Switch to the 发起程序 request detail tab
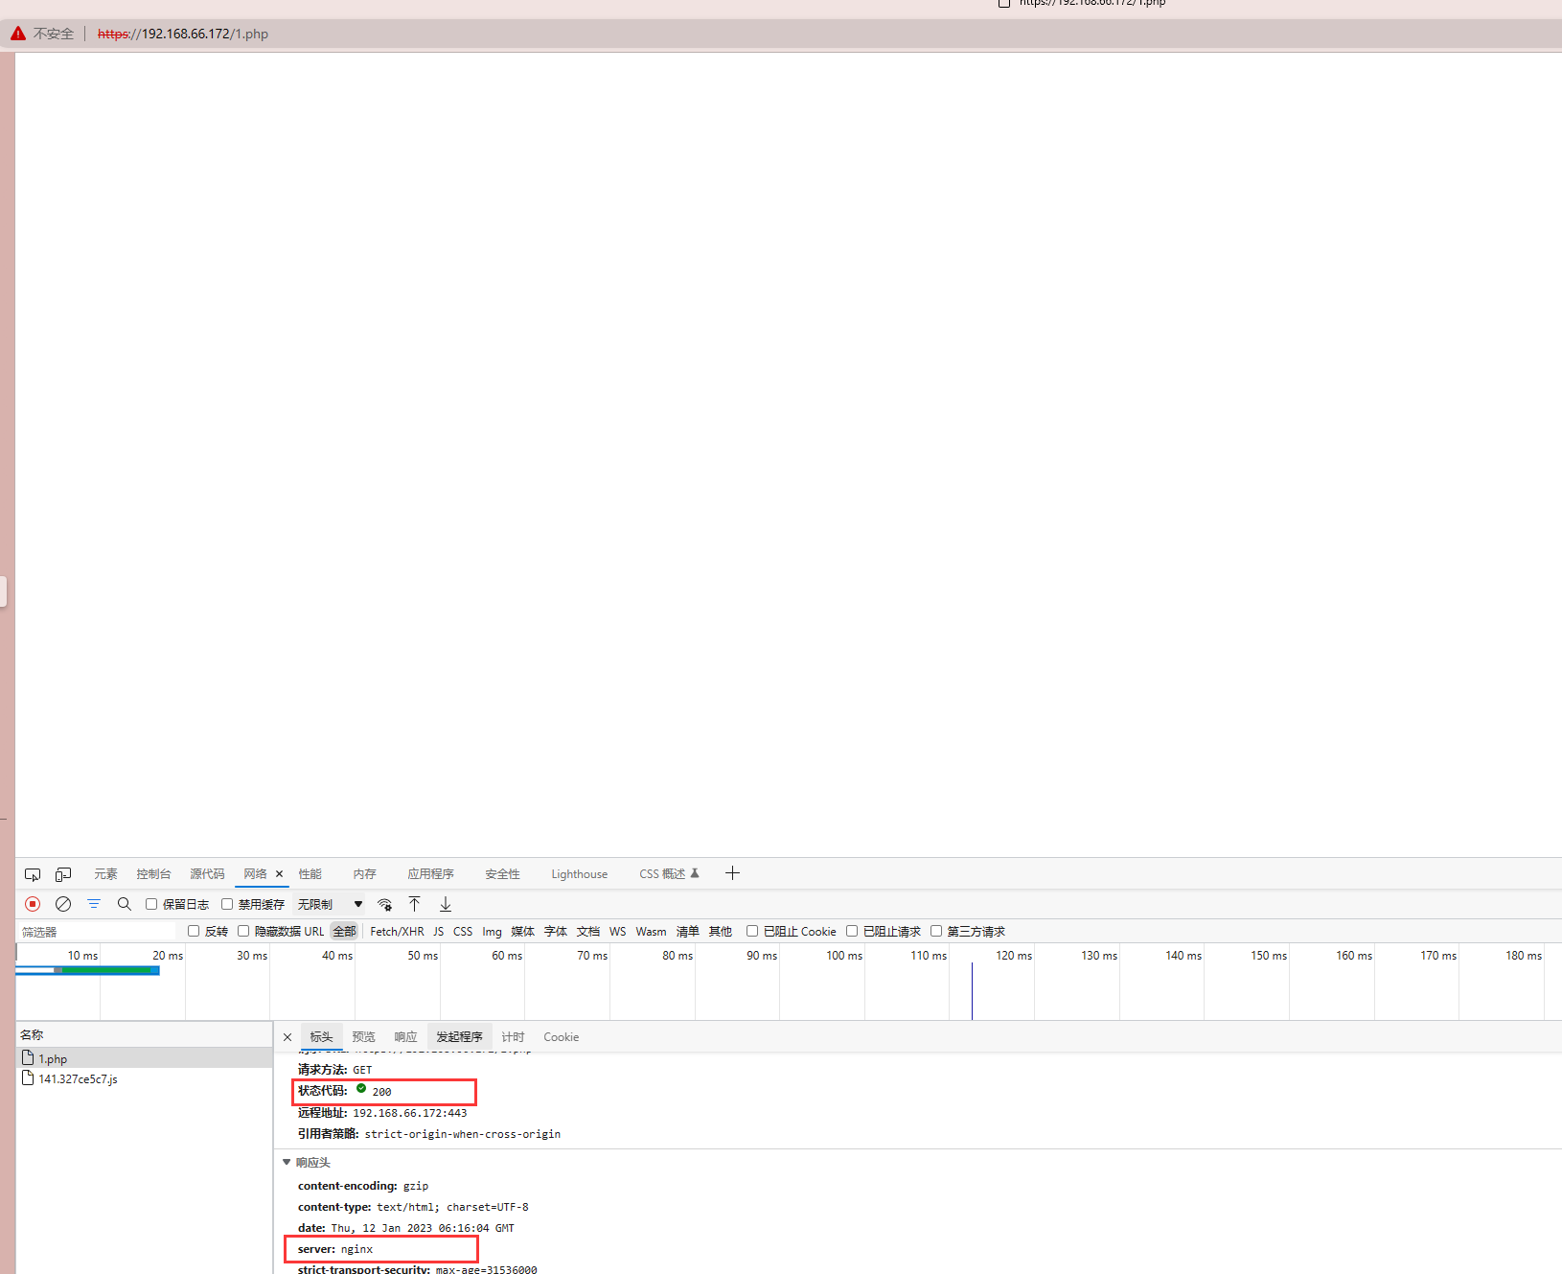1562x1274 pixels. 459,1037
